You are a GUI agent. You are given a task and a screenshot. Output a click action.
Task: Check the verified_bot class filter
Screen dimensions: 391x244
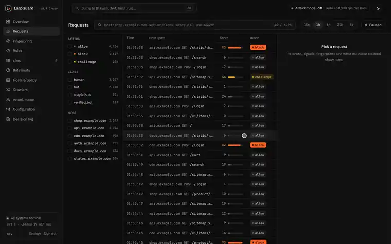tap(70, 102)
